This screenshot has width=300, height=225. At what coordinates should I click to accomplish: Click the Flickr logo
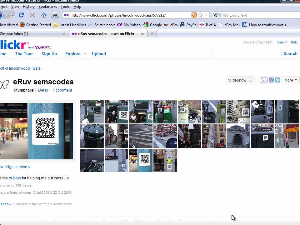coord(13,45)
